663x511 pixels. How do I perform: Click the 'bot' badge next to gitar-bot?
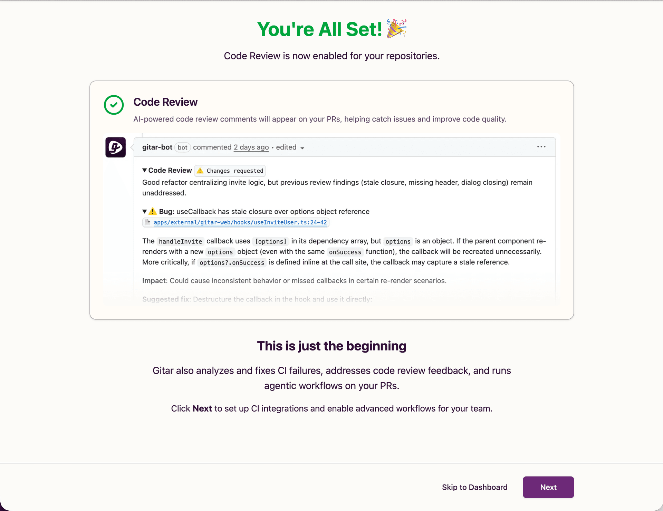pyautogui.click(x=182, y=147)
